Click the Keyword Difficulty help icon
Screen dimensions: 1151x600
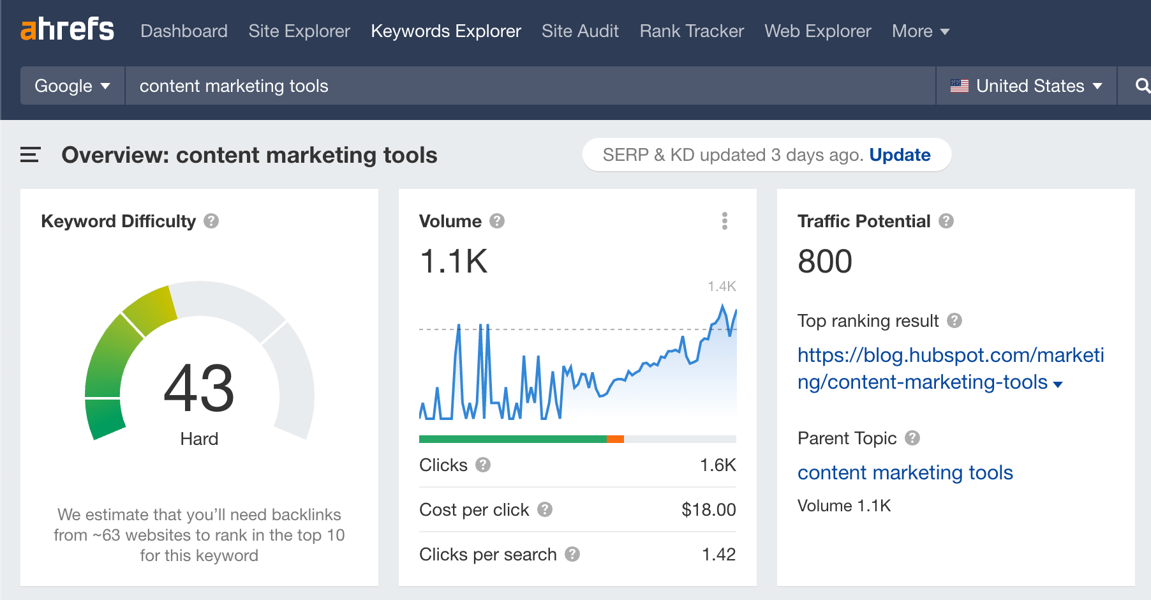pyautogui.click(x=211, y=221)
